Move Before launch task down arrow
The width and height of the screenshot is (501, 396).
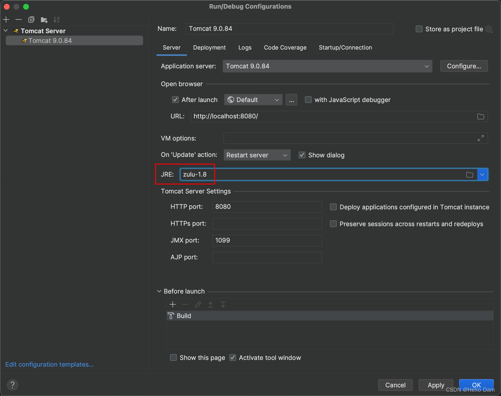point(223,304)
